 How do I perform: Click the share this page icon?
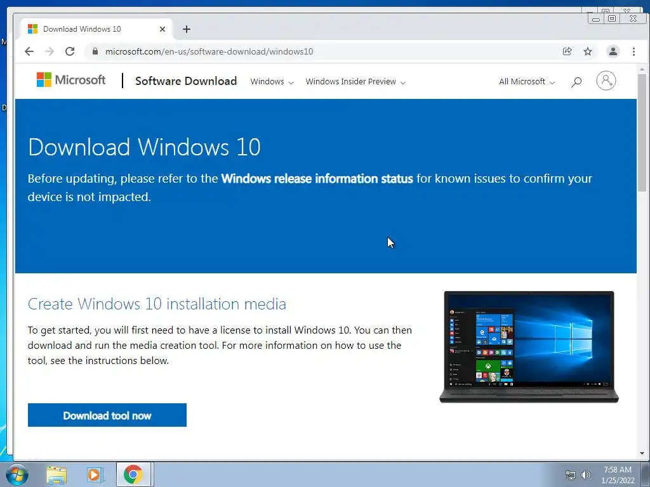pos(567,51)
